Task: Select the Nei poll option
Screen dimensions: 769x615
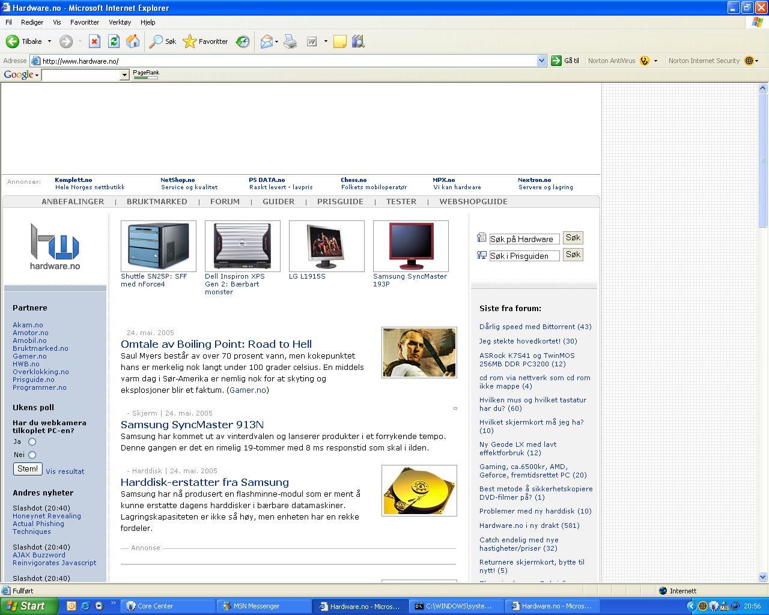Action: coord(32,455)
